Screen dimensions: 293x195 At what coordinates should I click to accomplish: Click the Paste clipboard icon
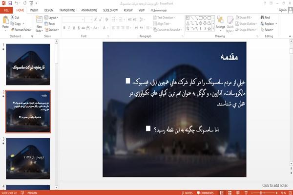point(5,20)
